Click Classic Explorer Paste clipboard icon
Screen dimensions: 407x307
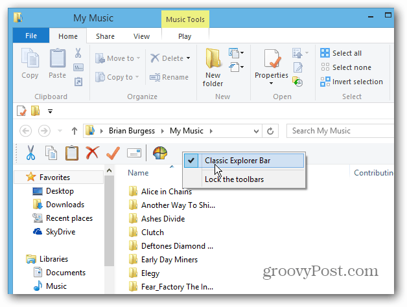(x=72, y=153)
